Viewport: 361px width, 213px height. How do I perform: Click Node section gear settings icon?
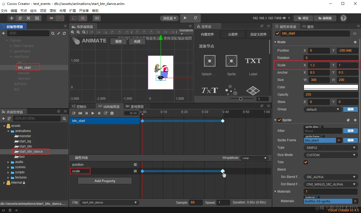click(355, 42)
